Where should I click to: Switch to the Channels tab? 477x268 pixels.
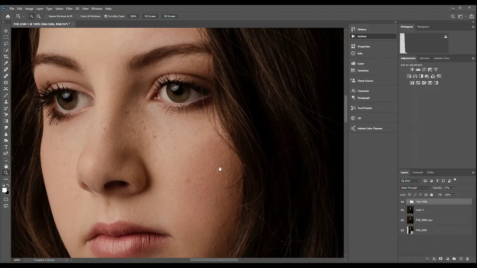417,172
